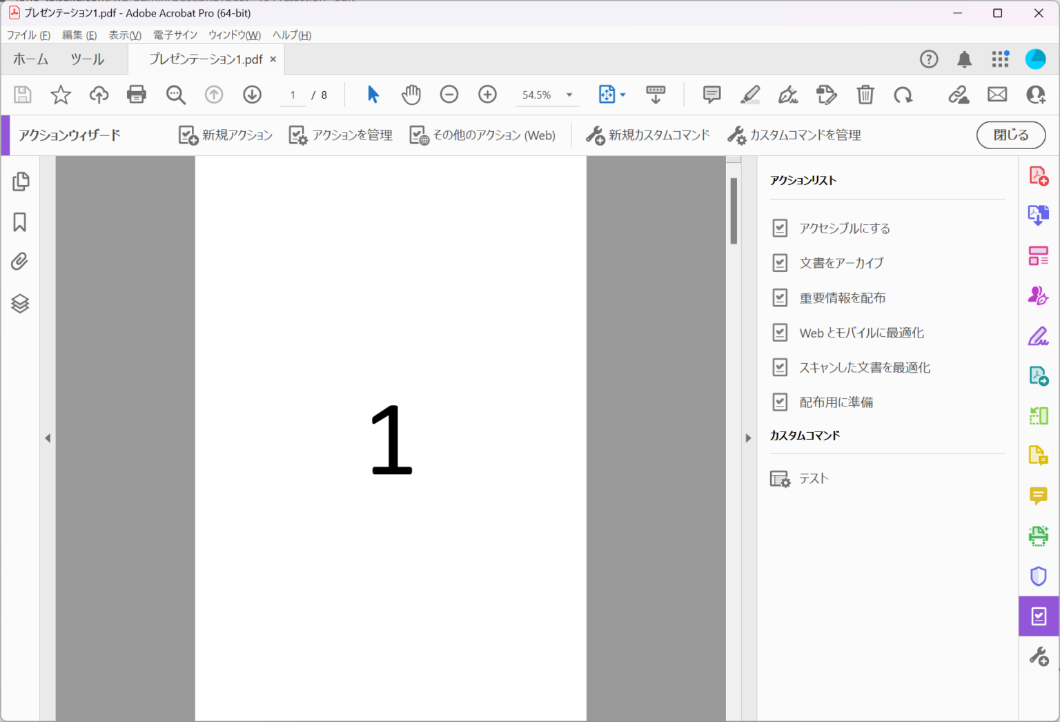The image size is (1060, 722).
Task: Open the Add Comment sticky note tool
Action: pyautogui.click(x=711, y=95)
